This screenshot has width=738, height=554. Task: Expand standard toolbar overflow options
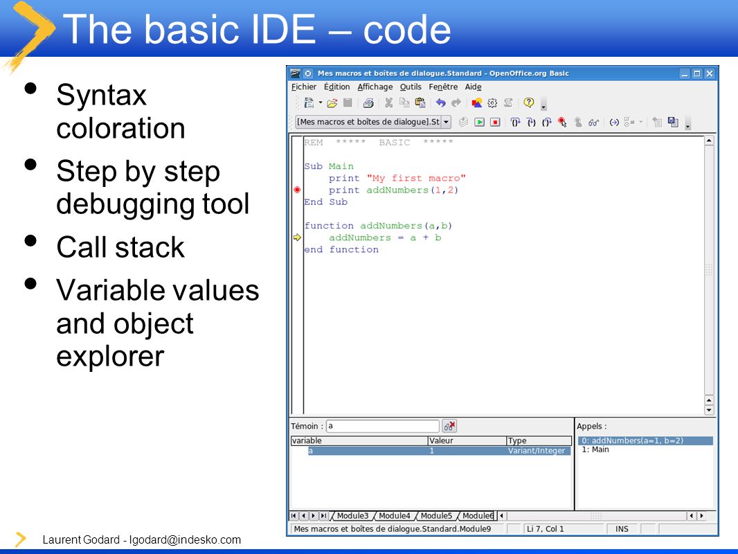(x=543, y=104)
